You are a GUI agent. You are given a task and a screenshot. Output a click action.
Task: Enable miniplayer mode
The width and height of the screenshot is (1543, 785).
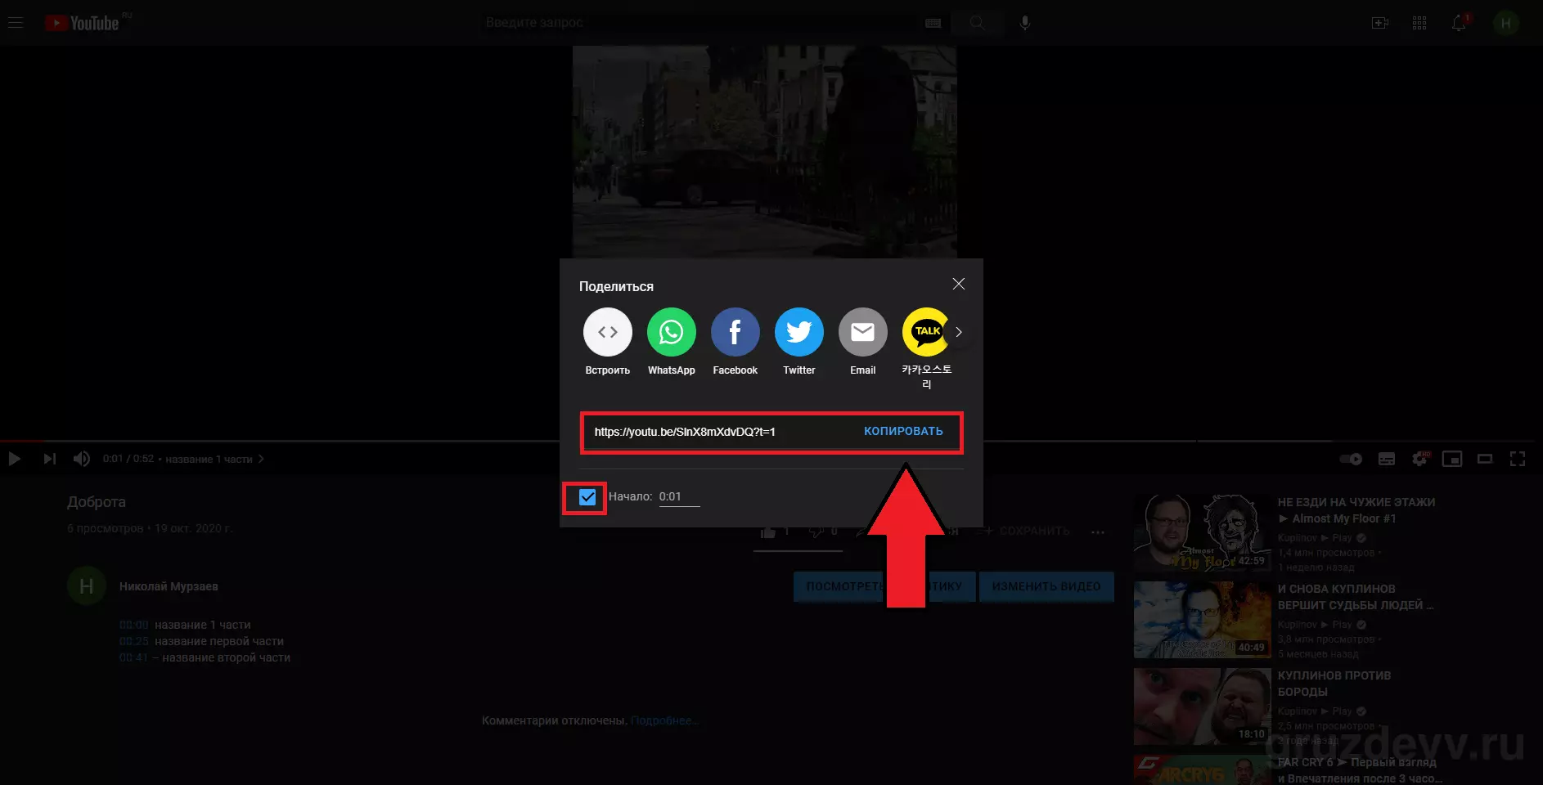tap(1451, 459)
